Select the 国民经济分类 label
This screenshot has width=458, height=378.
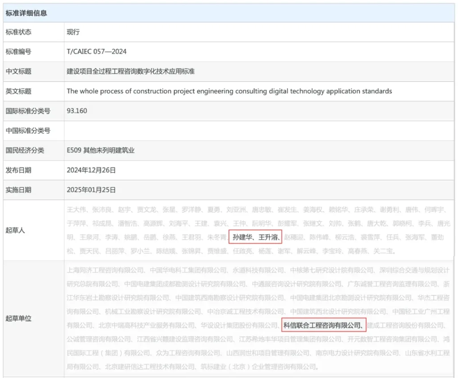(25, 151)
